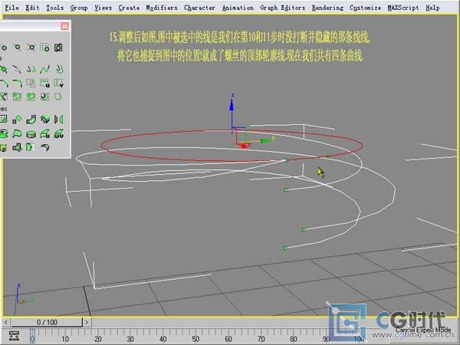460x345 pixels.
Task: Select Create Surface-Surface Intersection Curve tool
Action: click(x=31, y=83)
